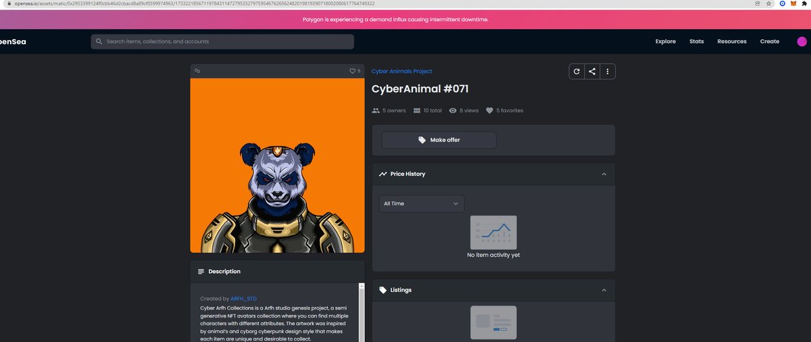Viewport: 811px width, 342px height.
Task: Refresh metadata with the reload icon
Action: click(x=576, y=71)
